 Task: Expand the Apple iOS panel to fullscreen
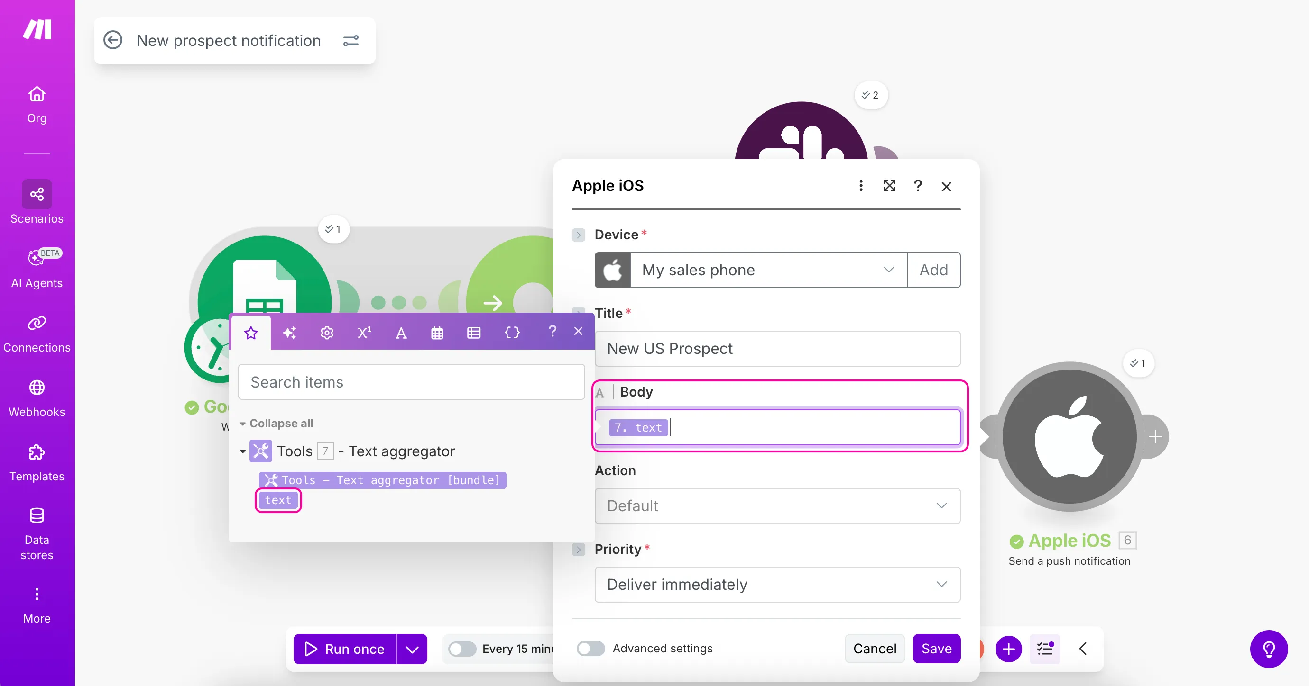pyautogui.click(x=889, y=186)
